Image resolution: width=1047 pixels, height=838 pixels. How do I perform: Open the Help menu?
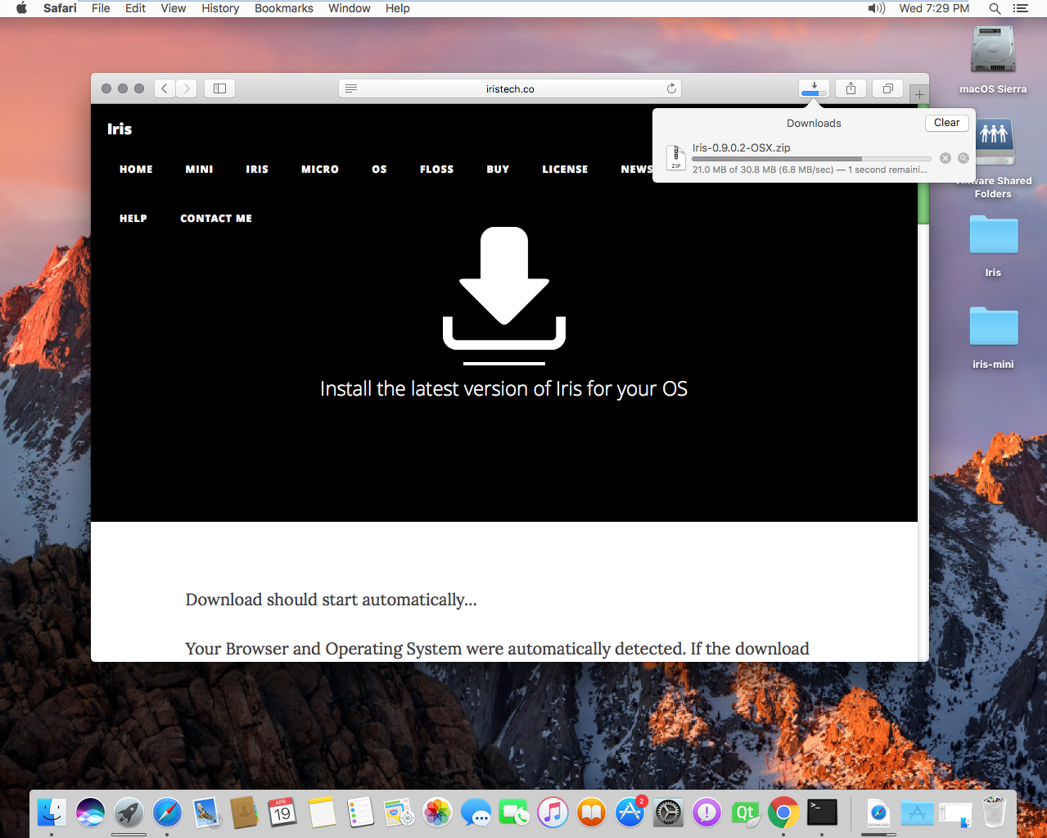tap(398, 8)
